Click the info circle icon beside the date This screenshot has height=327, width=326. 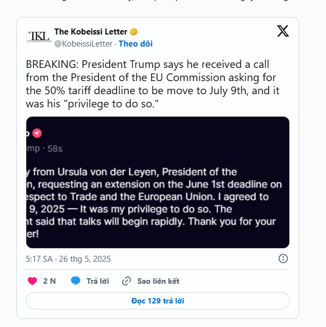pos(283,259)
